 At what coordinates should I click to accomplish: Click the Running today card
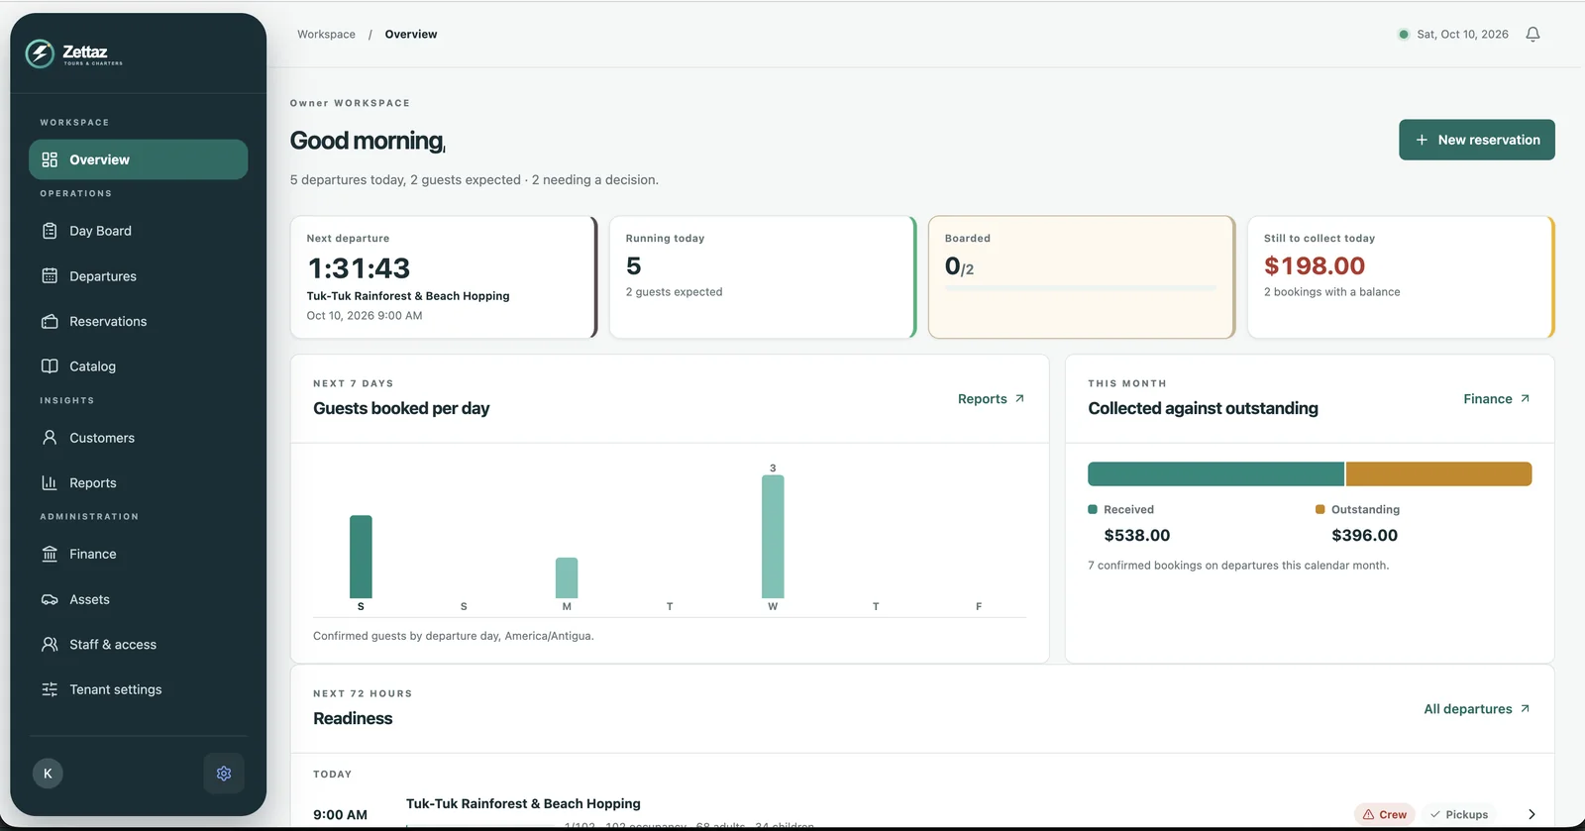pyautogui.click(x=763, y=277)
